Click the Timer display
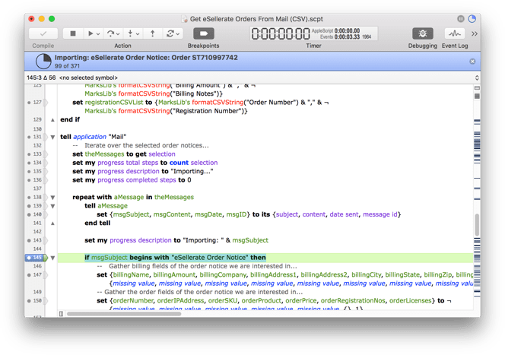 313,33
